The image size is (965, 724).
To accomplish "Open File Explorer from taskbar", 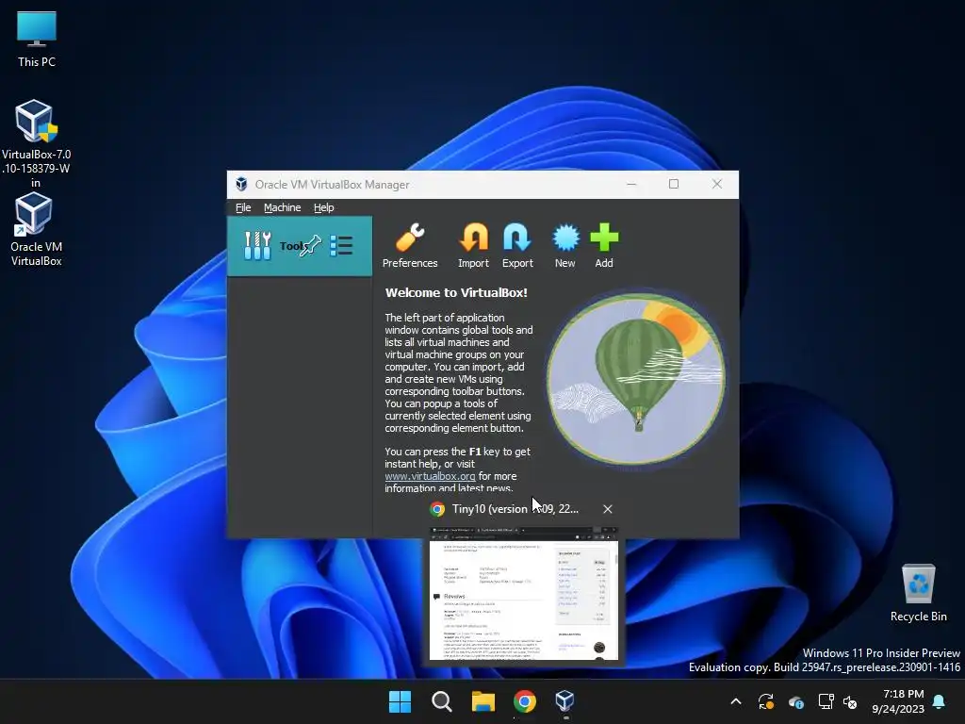I will pos(483,701).
